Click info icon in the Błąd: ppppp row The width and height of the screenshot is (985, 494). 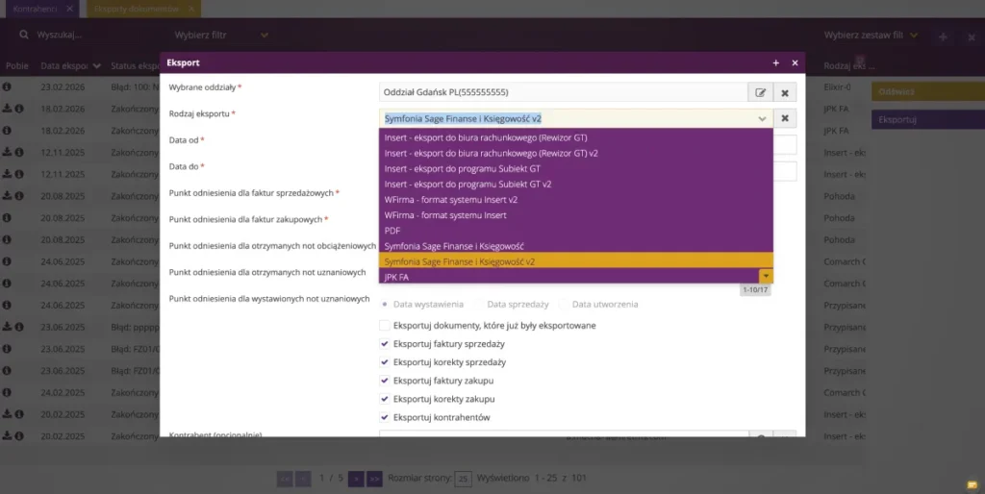click(x=19, y=327)
